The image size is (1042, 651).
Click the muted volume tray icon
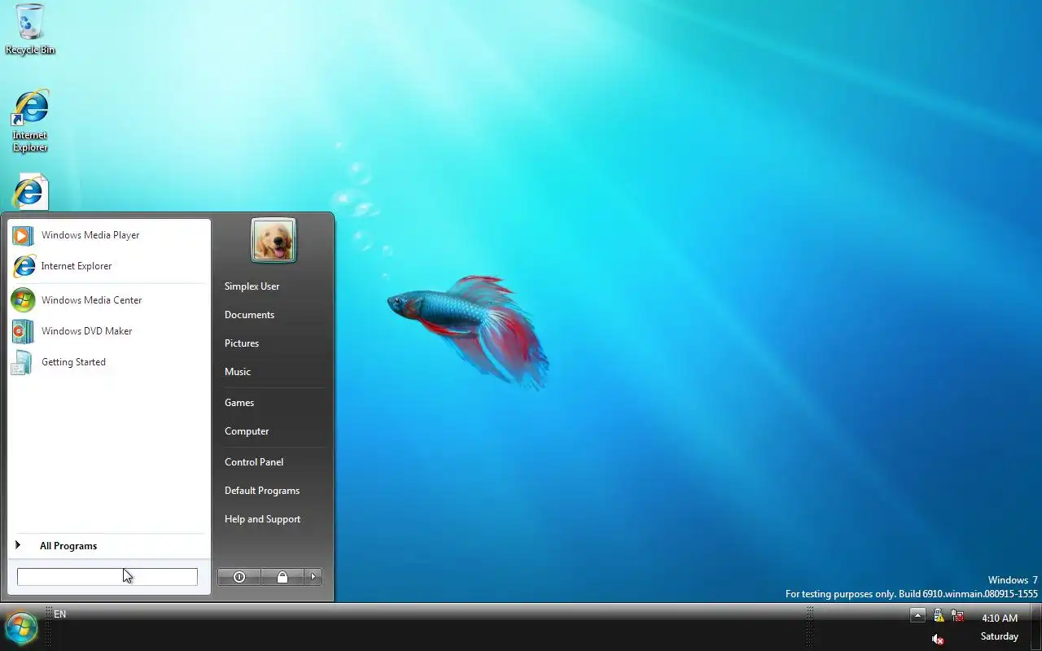[x=938, y=640]
